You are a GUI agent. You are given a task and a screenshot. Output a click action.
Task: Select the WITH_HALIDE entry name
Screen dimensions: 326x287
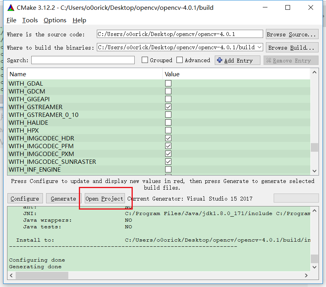(28, 123)
